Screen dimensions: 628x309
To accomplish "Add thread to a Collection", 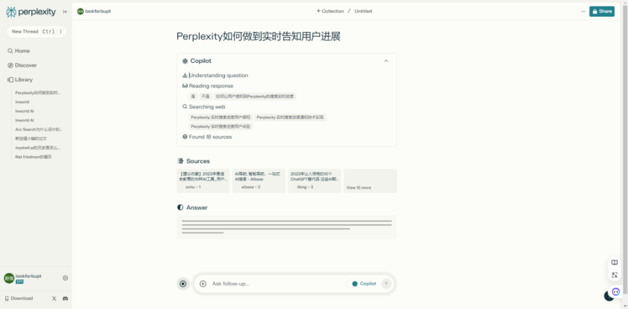I will pyautogui.click(x=330, y=11).
